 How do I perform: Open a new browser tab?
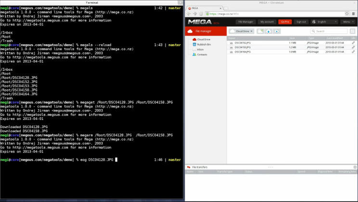[x=226, y=9]
